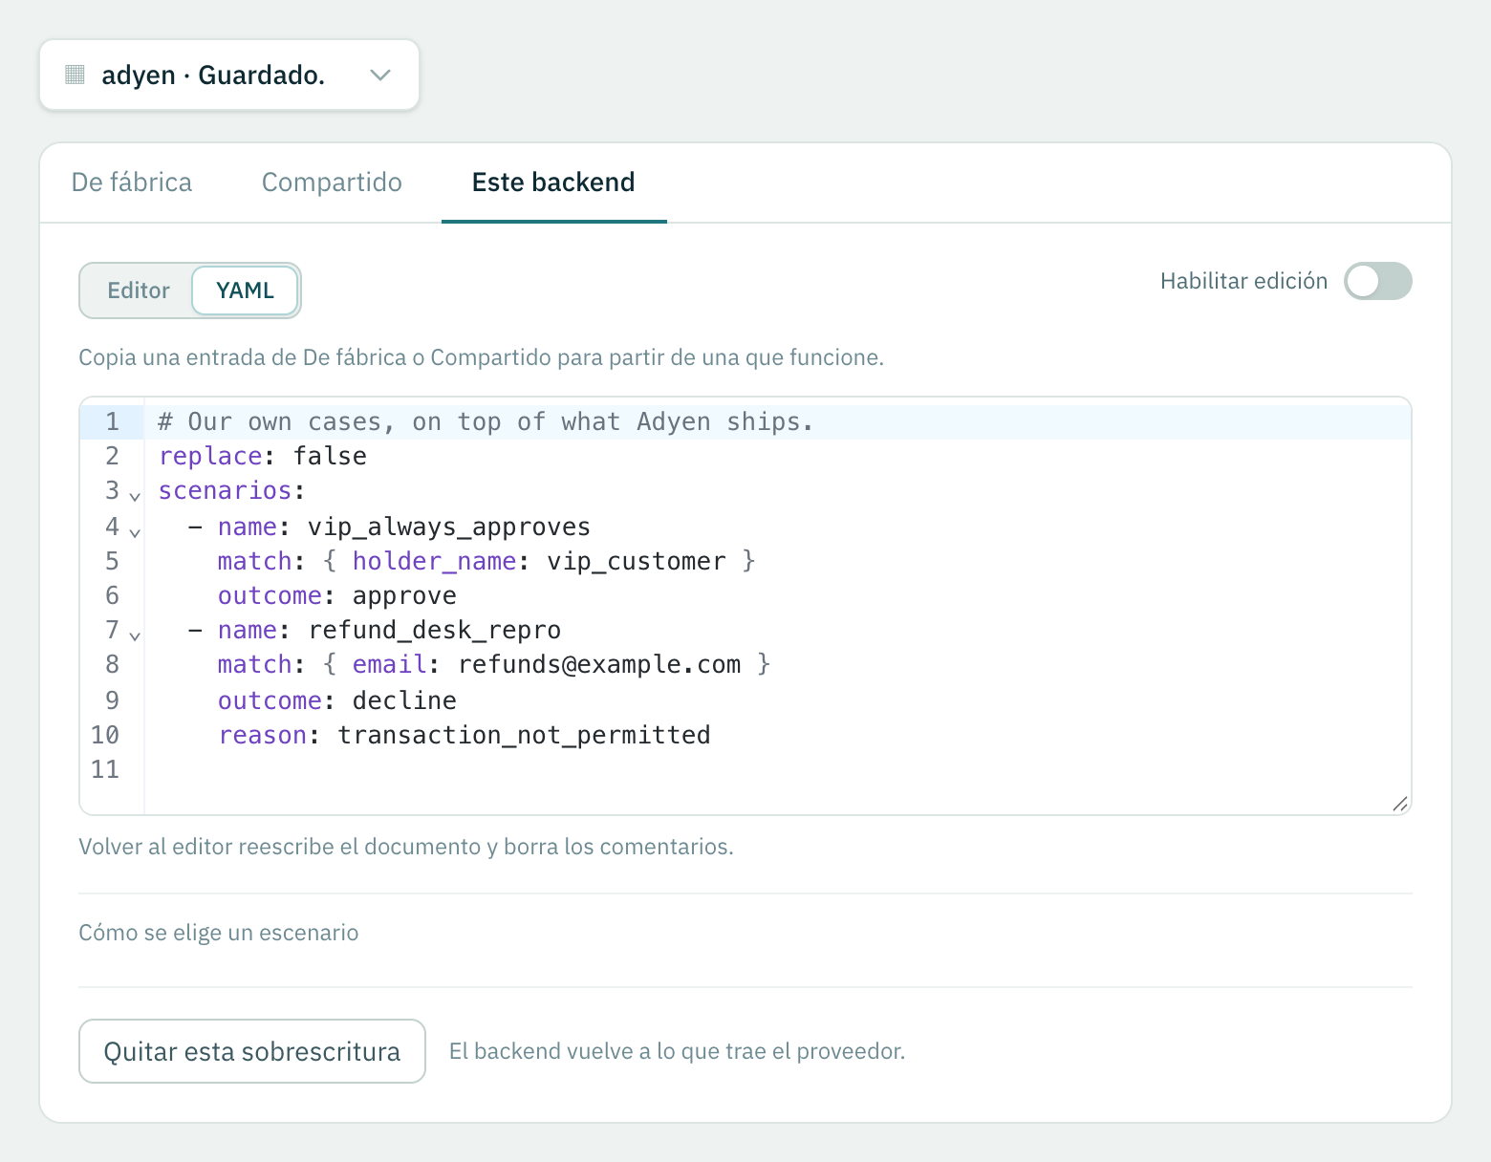
Task: Collapse the vip_always_approves fold arrow on line 4
Action: click(135, 532)
